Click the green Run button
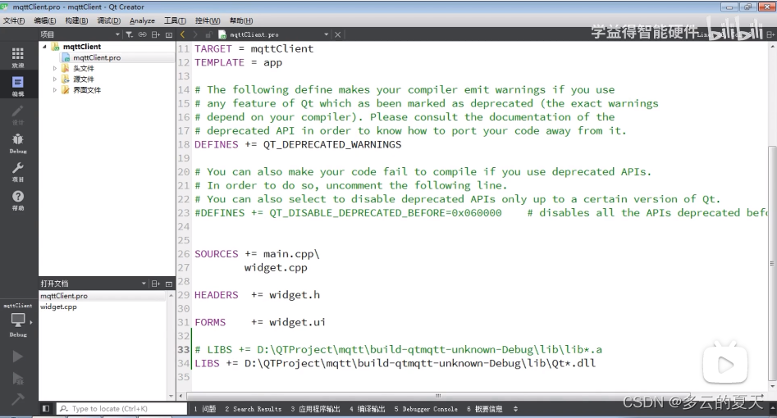777x418 pixels. pyautogui.click(x=17, y=357)
